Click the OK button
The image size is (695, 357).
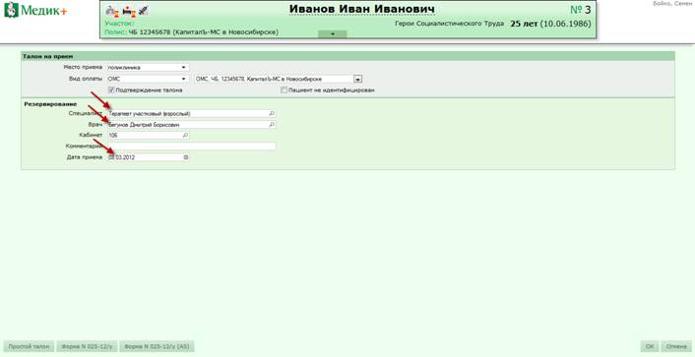(650, 346)
